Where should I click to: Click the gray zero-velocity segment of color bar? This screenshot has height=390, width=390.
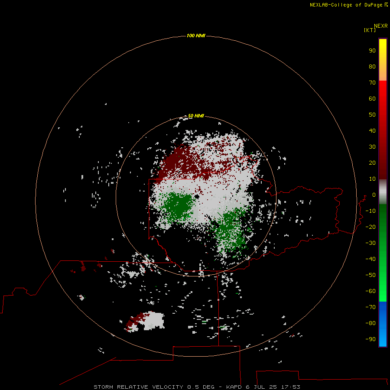tap(383, 192)
